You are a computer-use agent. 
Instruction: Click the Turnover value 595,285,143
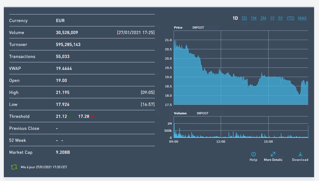tap(68, 45)
